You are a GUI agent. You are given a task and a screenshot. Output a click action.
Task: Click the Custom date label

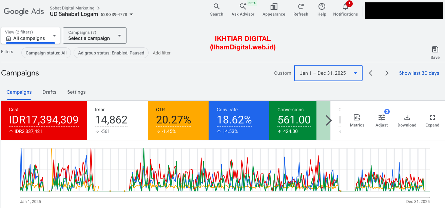(283, 73)
